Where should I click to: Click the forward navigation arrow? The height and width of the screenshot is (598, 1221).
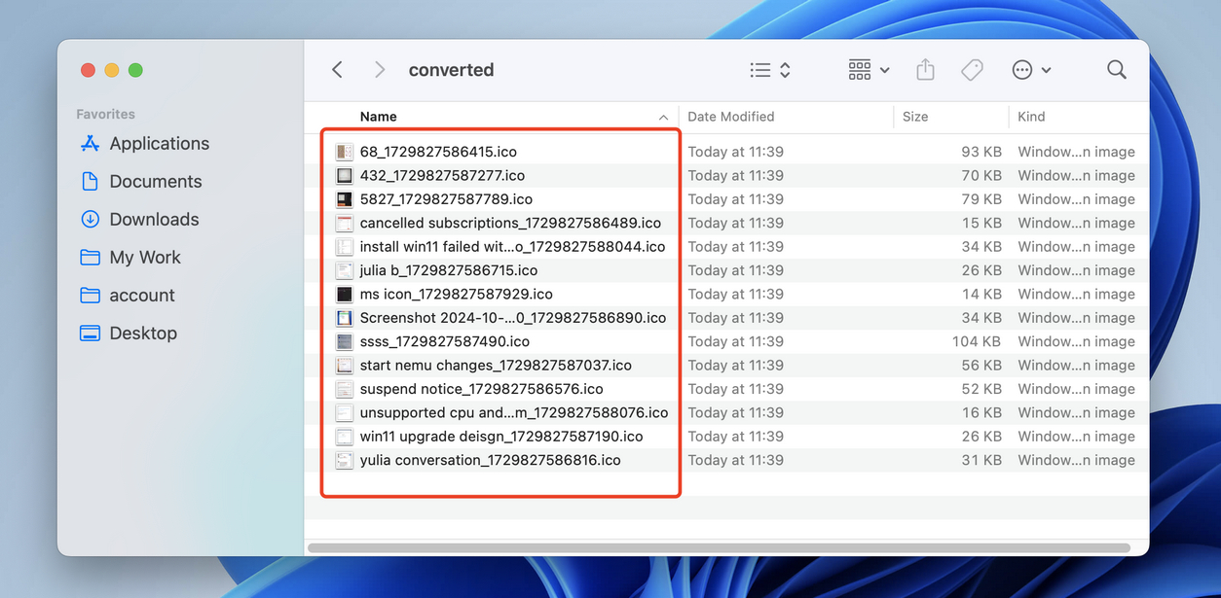click(379, 69)
